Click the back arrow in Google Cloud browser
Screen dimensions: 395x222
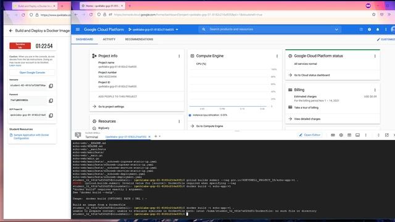76,15
